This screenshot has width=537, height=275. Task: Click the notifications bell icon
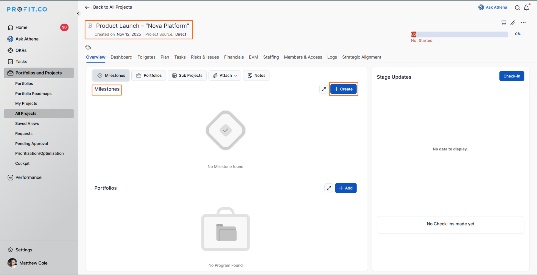point(526,8)
